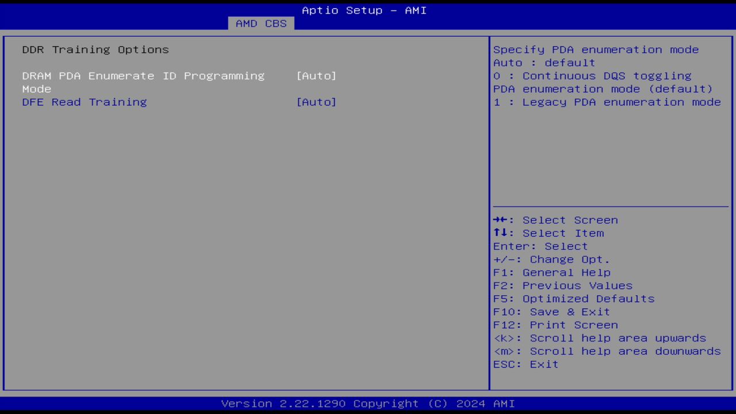Click the DDR Training Options heading
The image size is (736, 414).
pyautogui.click(x=95, y=50)
